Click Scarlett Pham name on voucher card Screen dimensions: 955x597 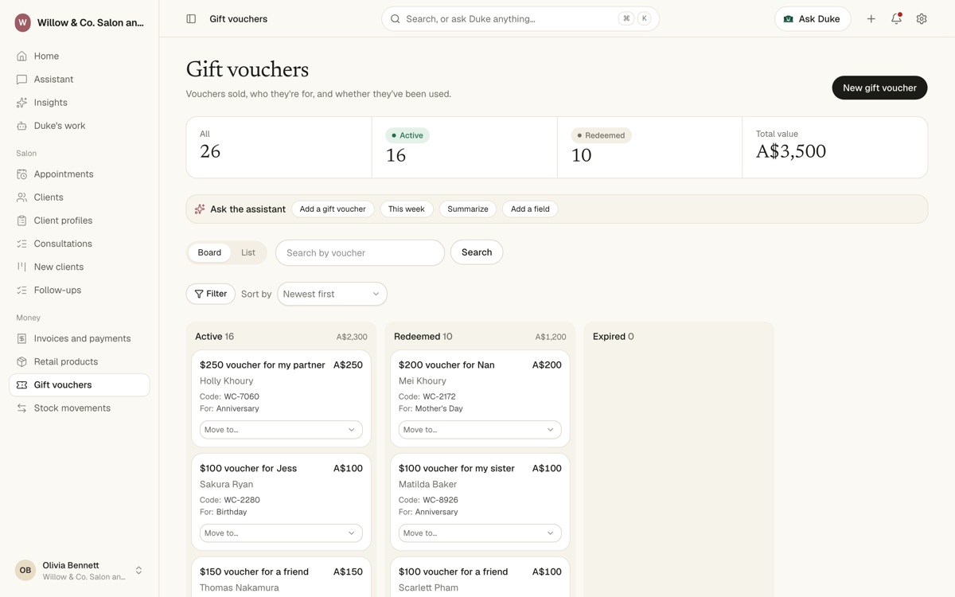point(429,588)
